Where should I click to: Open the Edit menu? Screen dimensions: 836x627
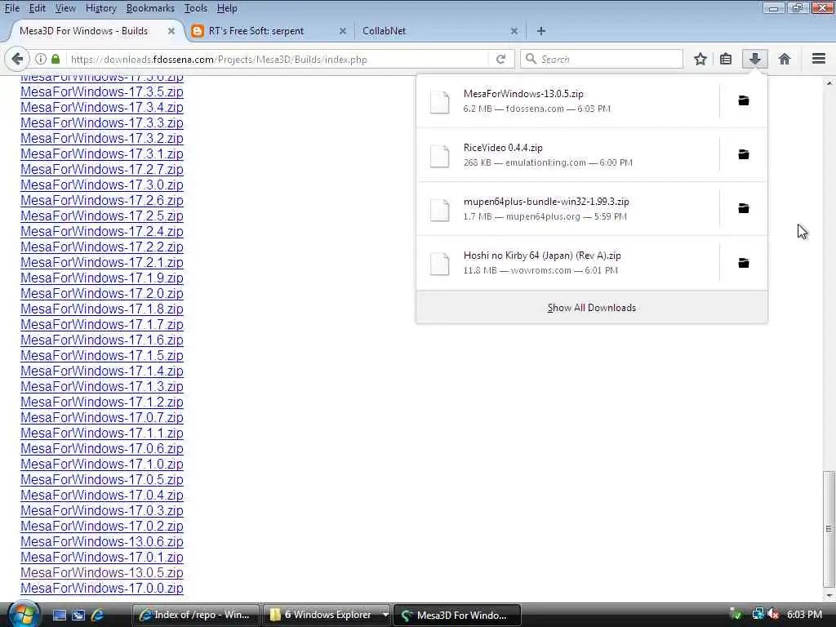pos(37,8)
